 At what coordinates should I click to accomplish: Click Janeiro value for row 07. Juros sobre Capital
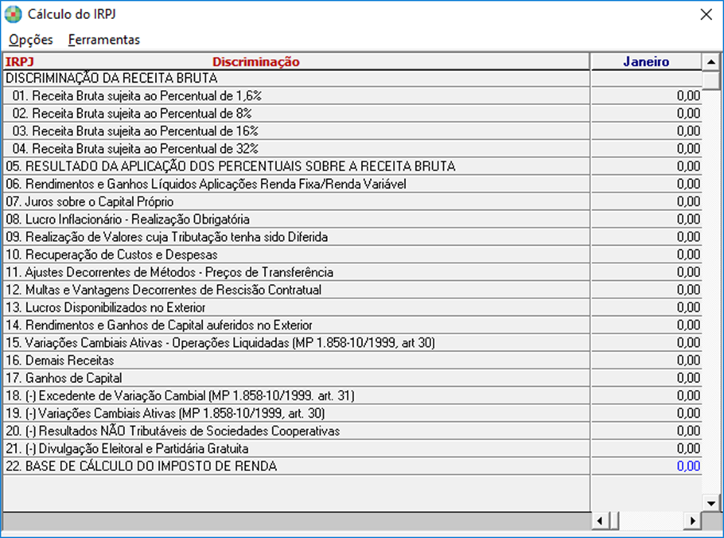pos(646,202)
